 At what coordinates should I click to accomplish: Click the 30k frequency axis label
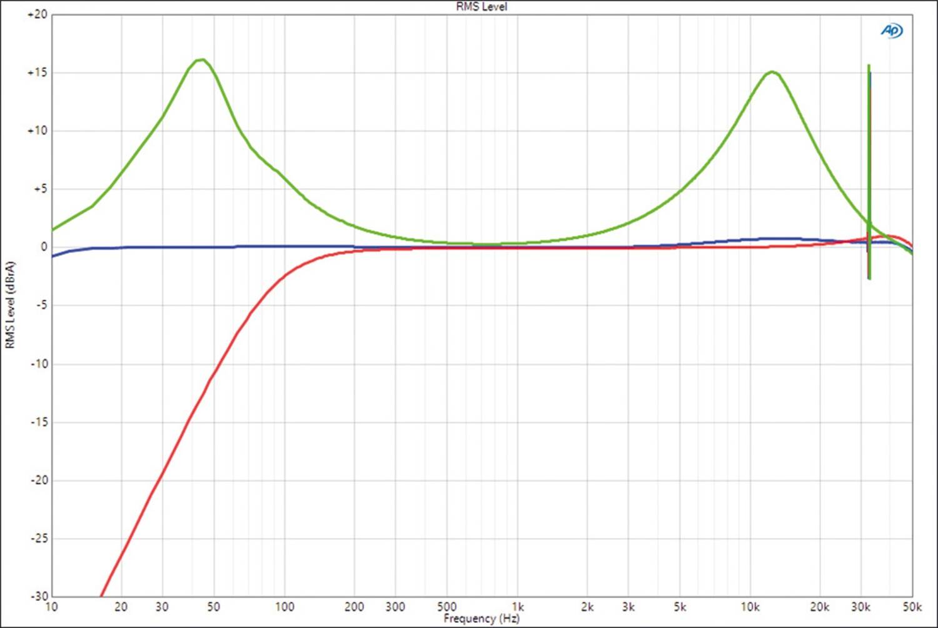(861, 607)
